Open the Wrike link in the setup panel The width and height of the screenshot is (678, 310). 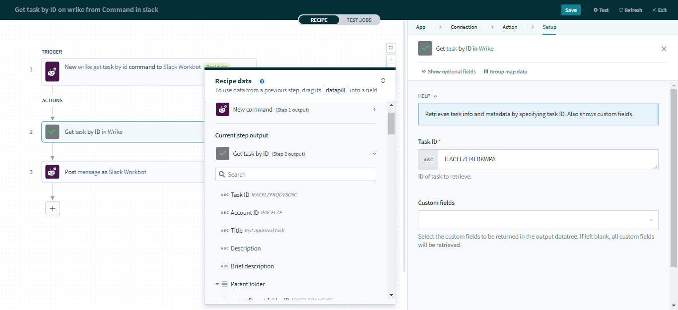486,48
